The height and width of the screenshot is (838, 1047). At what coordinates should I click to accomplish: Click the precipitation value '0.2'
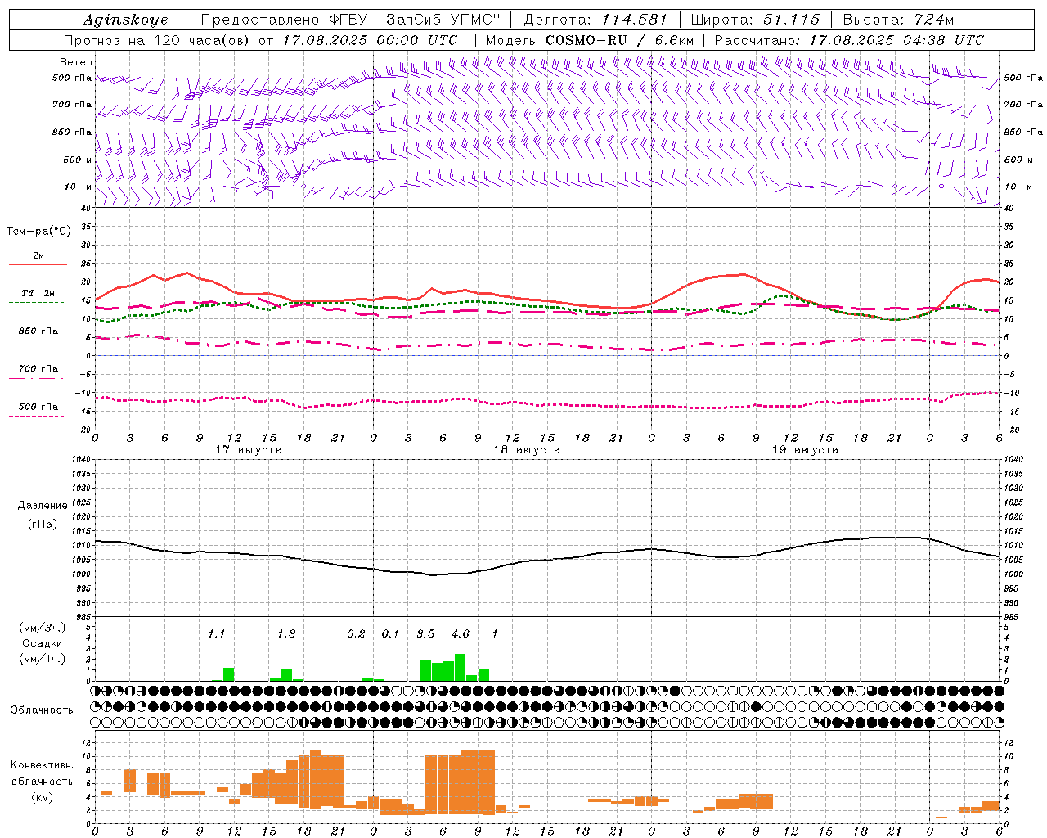(x=356, y=633)
